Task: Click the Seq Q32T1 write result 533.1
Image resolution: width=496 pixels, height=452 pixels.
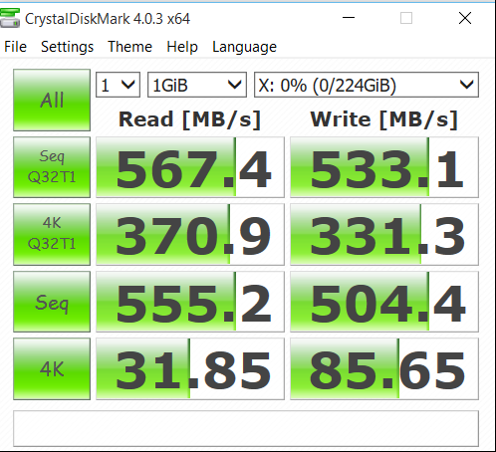Action: click(384, 167)
